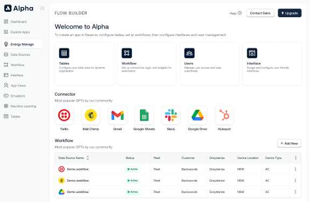
Task: Go to Data Sources in sidebar
Action: (17, 55)
